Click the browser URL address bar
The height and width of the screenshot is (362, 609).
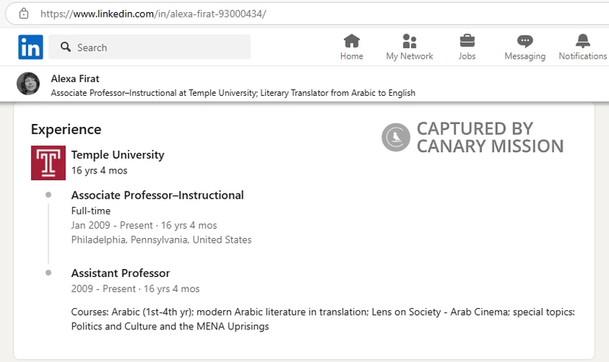(304, 14)
